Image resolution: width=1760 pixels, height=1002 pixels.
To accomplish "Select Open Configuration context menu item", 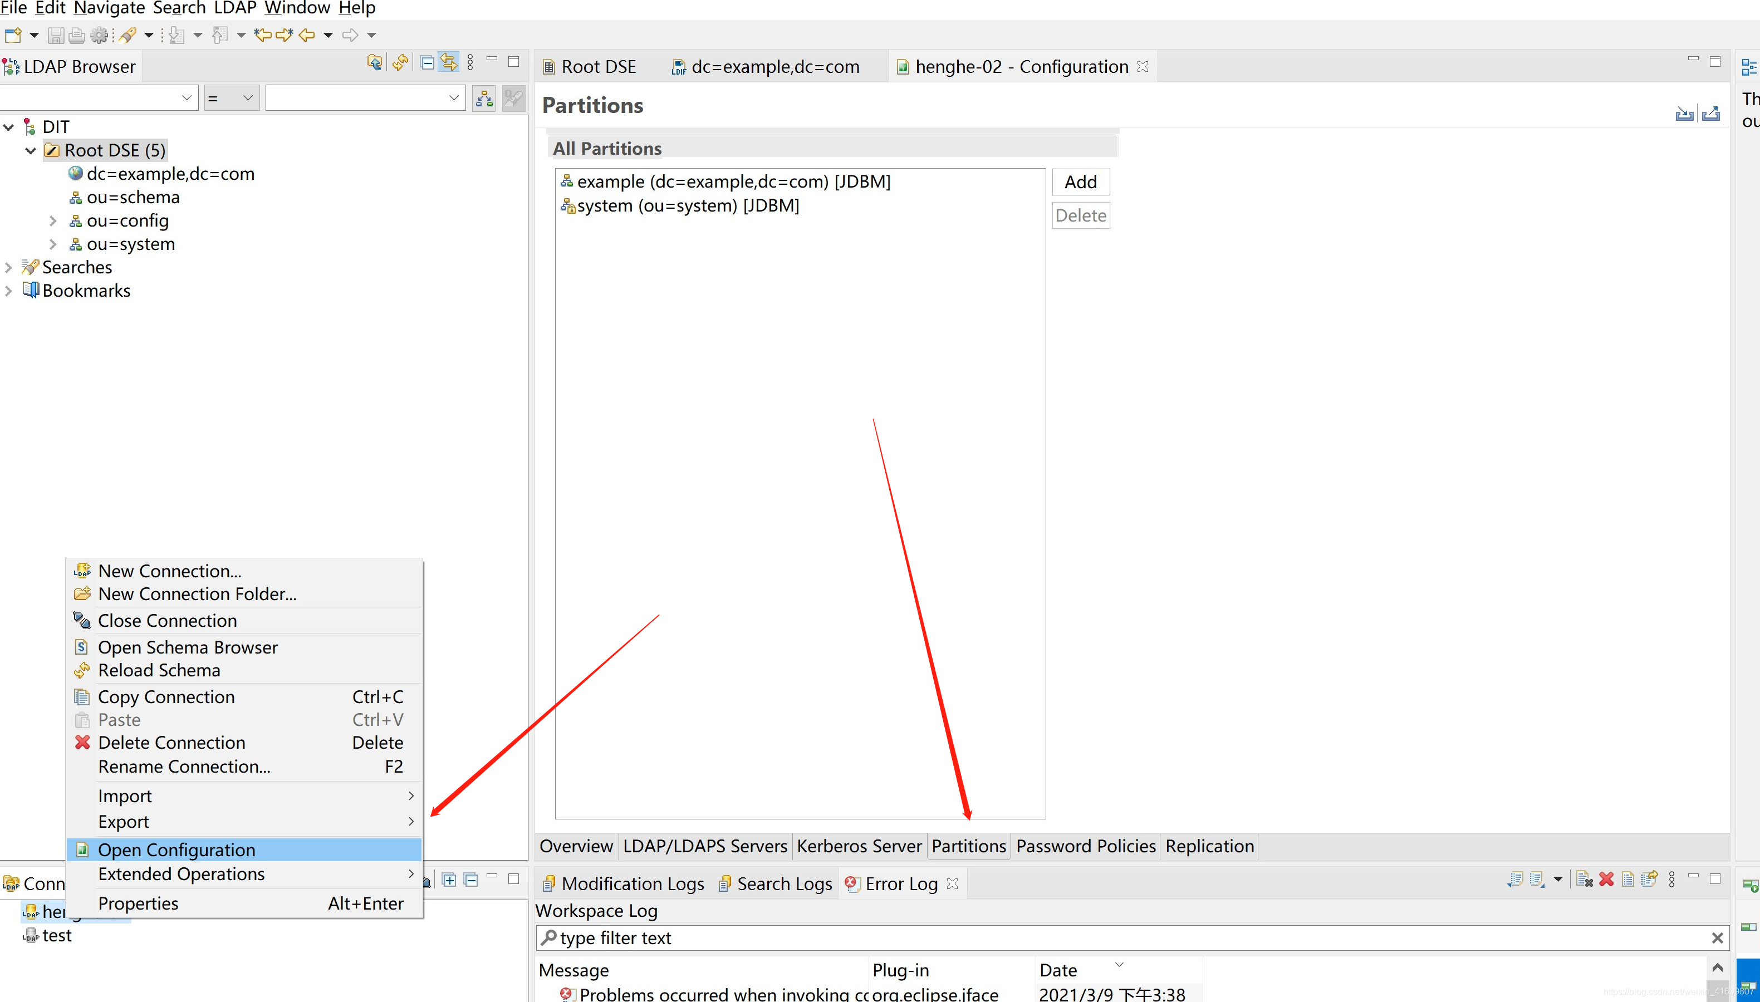I will [x=175, y=848].
